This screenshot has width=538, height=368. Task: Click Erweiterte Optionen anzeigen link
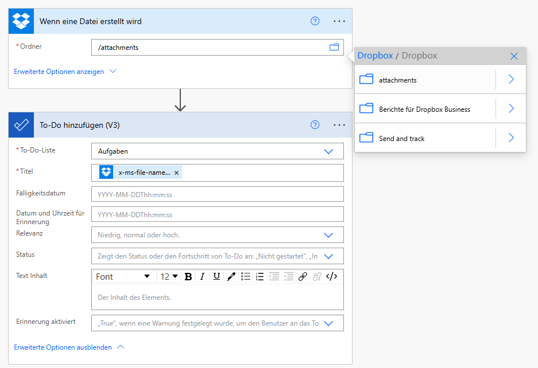point(65,72)
